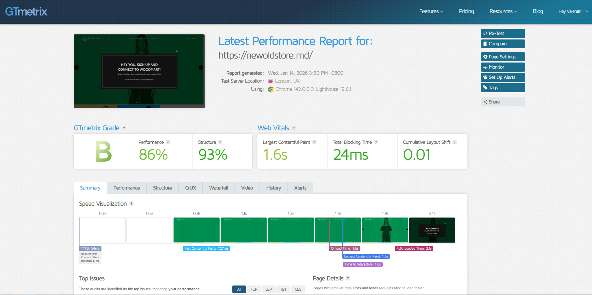Screen dimensions: 592x295
Task: Open Page Settings gear icon
Action: [x=485, y=57]
